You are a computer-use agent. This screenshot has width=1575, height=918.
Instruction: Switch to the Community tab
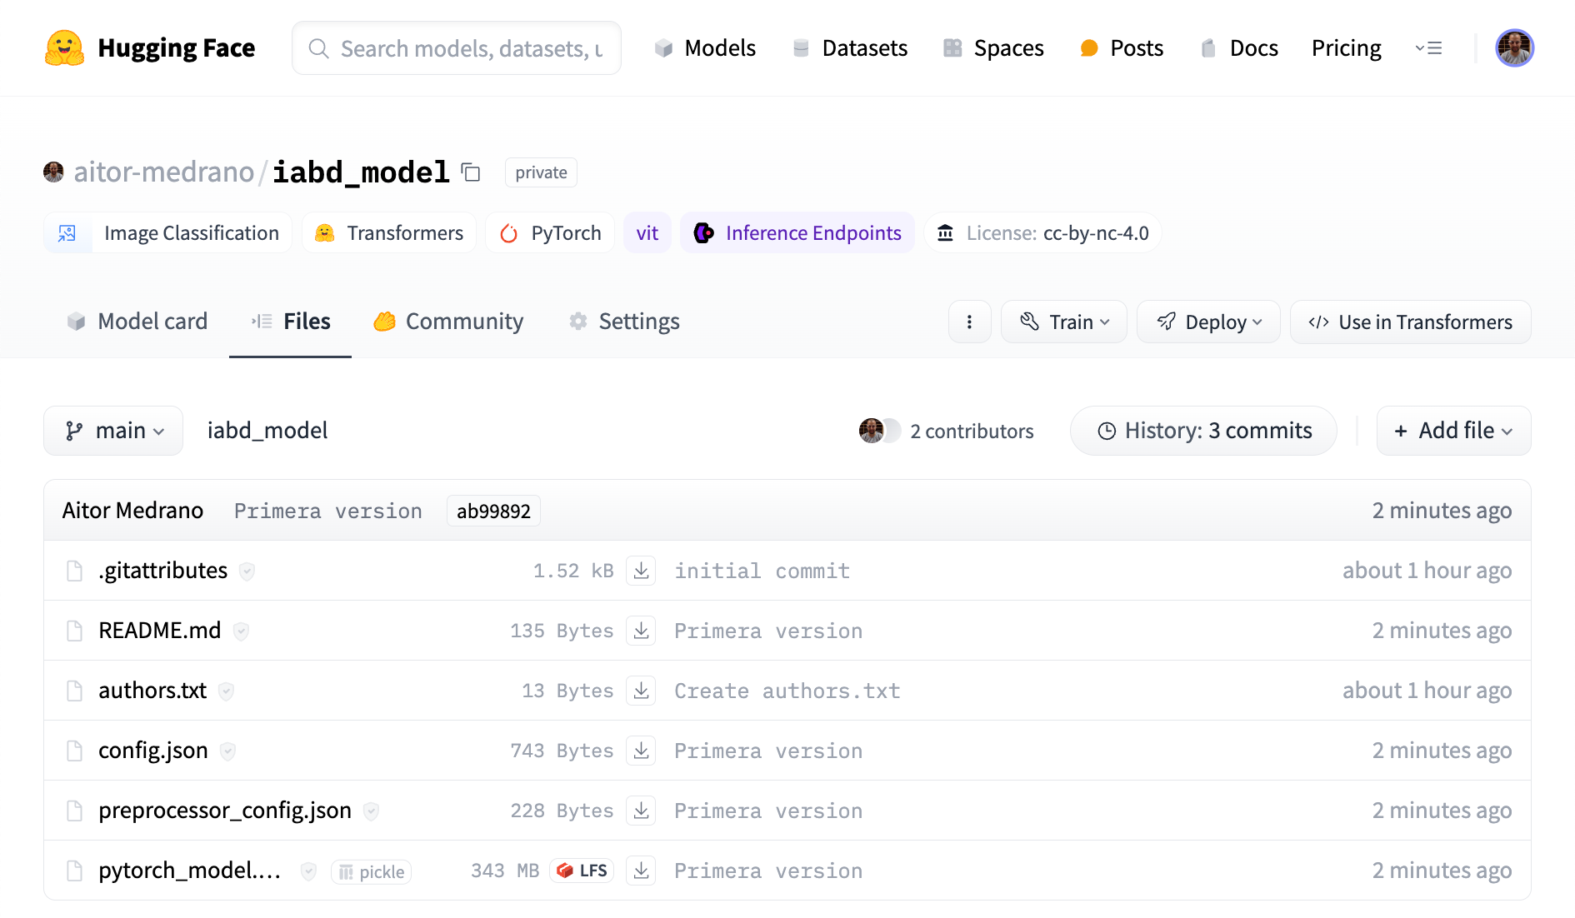click(x=448, y=322)
